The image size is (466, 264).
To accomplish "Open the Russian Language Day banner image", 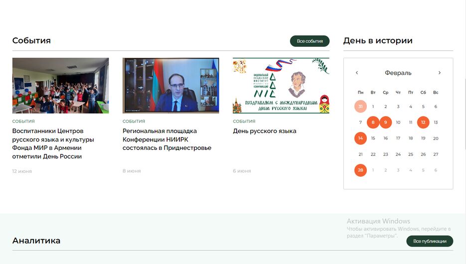I will pyautogui.click(x=281, y=86).
